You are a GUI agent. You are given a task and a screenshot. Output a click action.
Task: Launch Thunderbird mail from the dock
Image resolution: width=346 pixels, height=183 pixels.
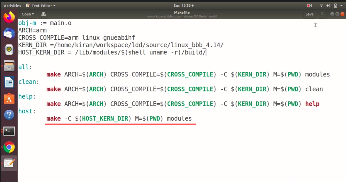click(9, 33)
